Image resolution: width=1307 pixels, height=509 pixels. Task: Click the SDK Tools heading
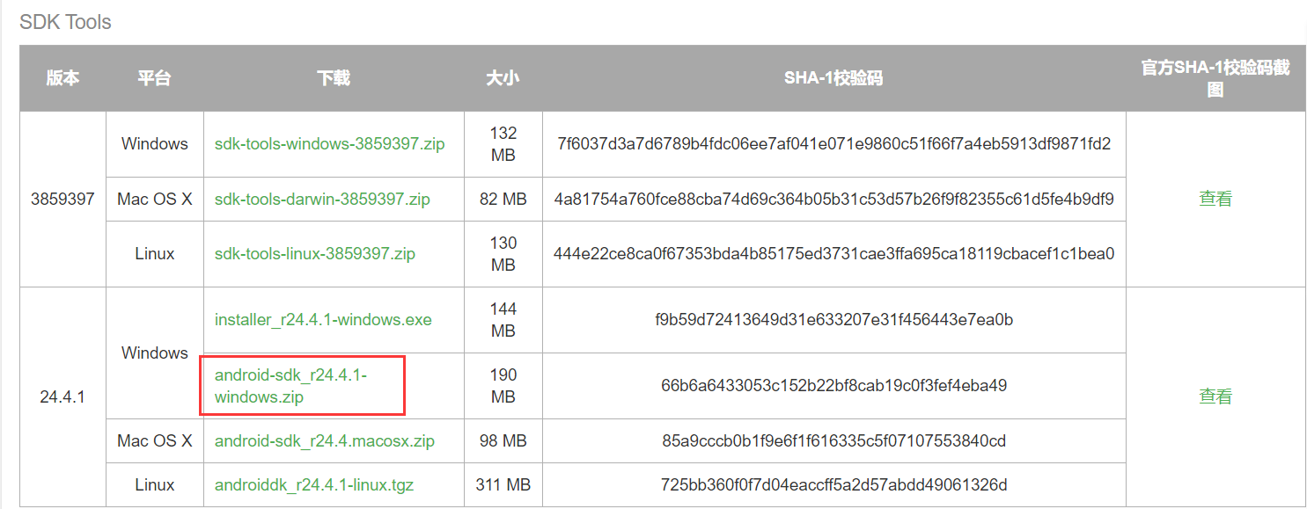click(x=65, y=22)
